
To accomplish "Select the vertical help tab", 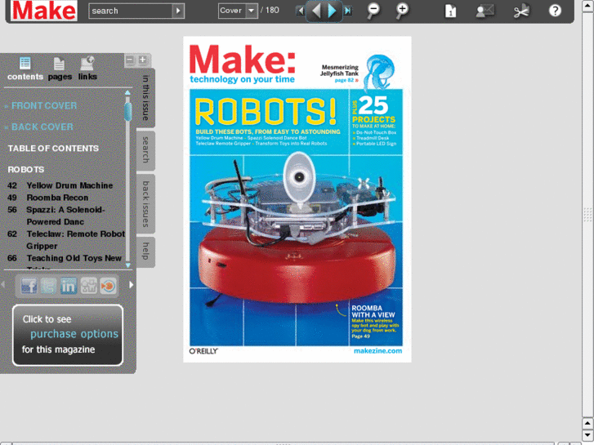I will click(x=146, y=251).
